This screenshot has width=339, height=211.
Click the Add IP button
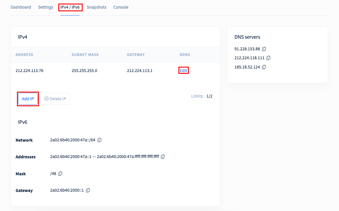tap(28, 99)
